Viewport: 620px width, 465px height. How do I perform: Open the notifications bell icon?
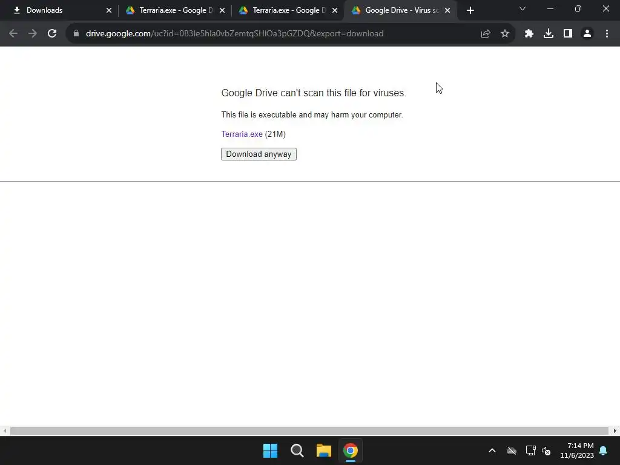[604, 450]
